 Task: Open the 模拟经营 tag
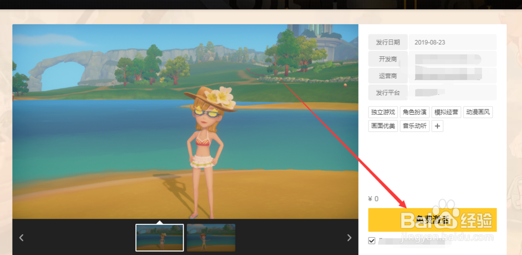pos(446,112)
